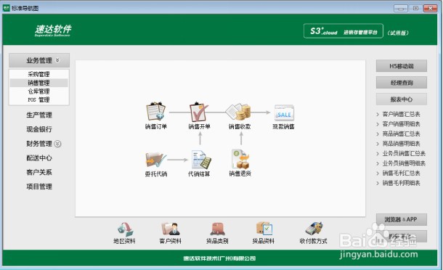Click the 速达软件技术(广州)有限公司 footer text
443x270 pixels.
point(219,258)
